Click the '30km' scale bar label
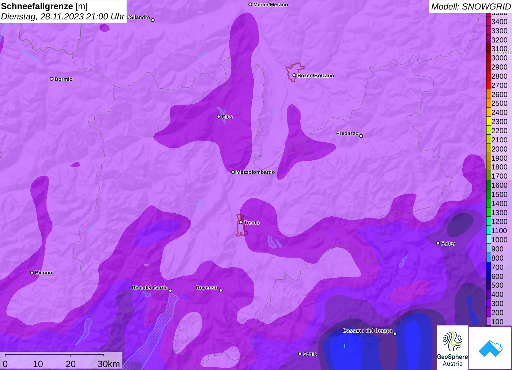 coord(109,364)
